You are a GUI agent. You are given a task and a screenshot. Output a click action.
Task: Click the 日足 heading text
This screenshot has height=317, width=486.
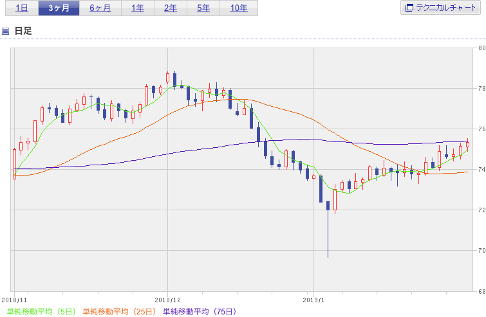pyautogui.click(x=23, y=31)
